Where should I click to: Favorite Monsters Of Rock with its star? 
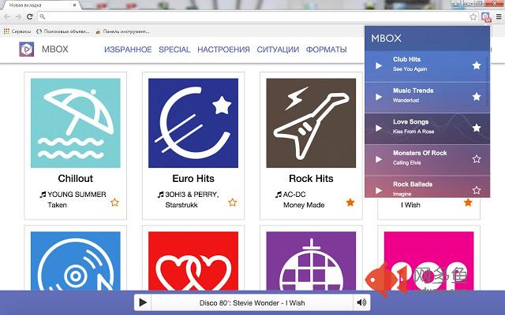tap(477, 159)
